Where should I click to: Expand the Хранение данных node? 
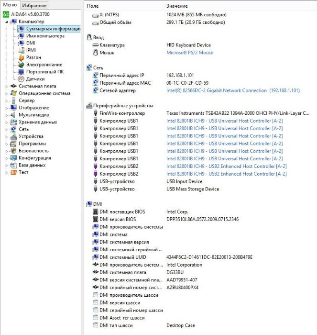[6, 123]
